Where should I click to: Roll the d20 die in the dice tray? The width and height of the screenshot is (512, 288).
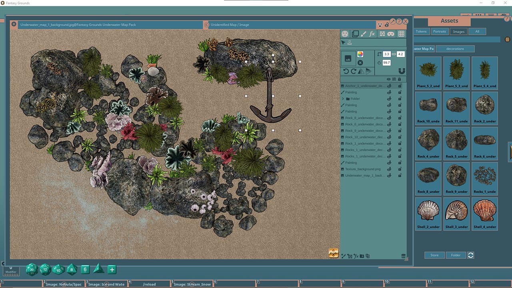[31, 270]
